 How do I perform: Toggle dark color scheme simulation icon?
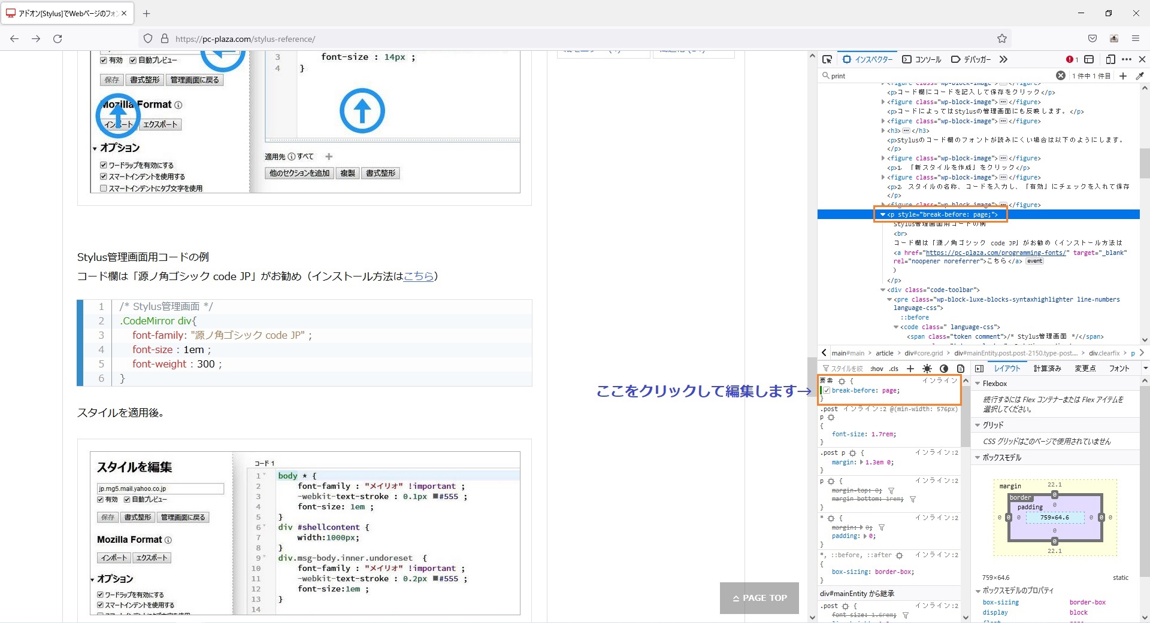point(944,369)
